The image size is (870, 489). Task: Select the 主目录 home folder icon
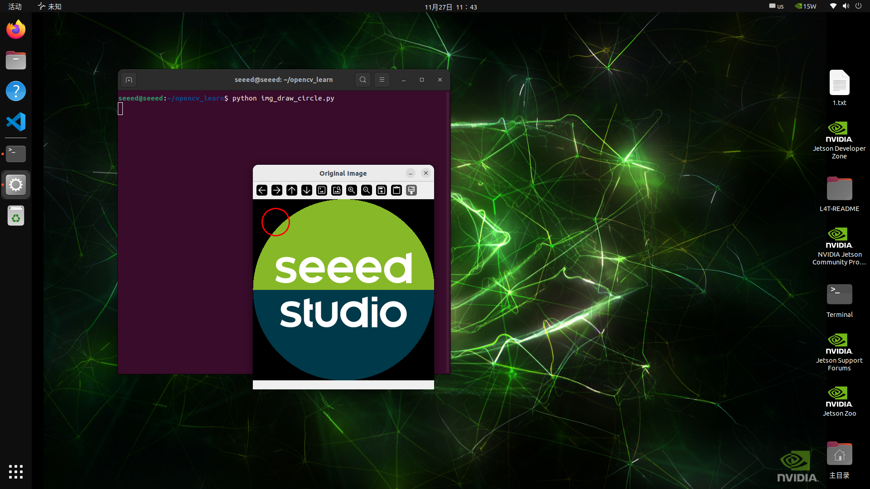(x=839, y=460)
